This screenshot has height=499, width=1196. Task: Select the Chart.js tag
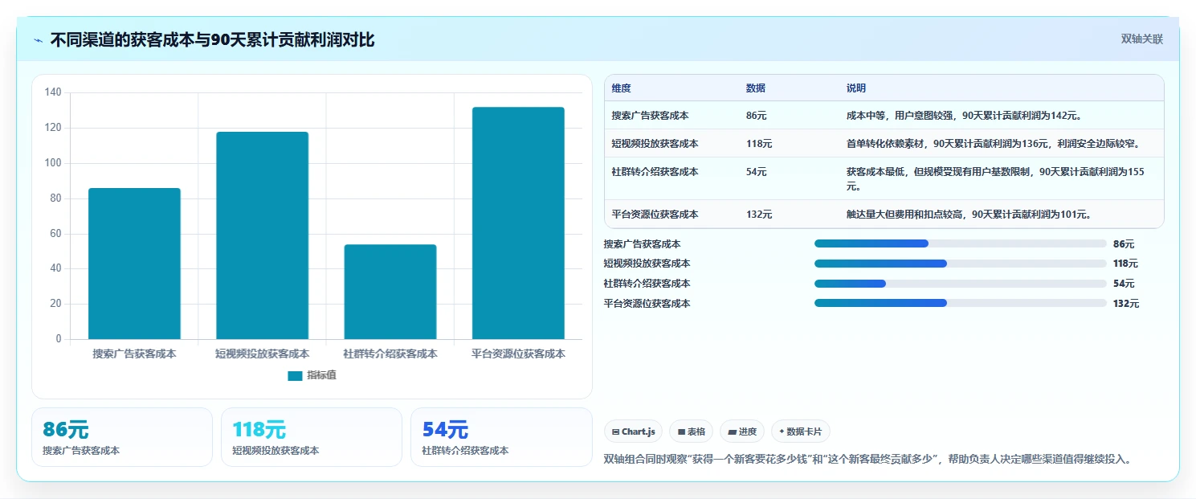click(x=633, y=432)
